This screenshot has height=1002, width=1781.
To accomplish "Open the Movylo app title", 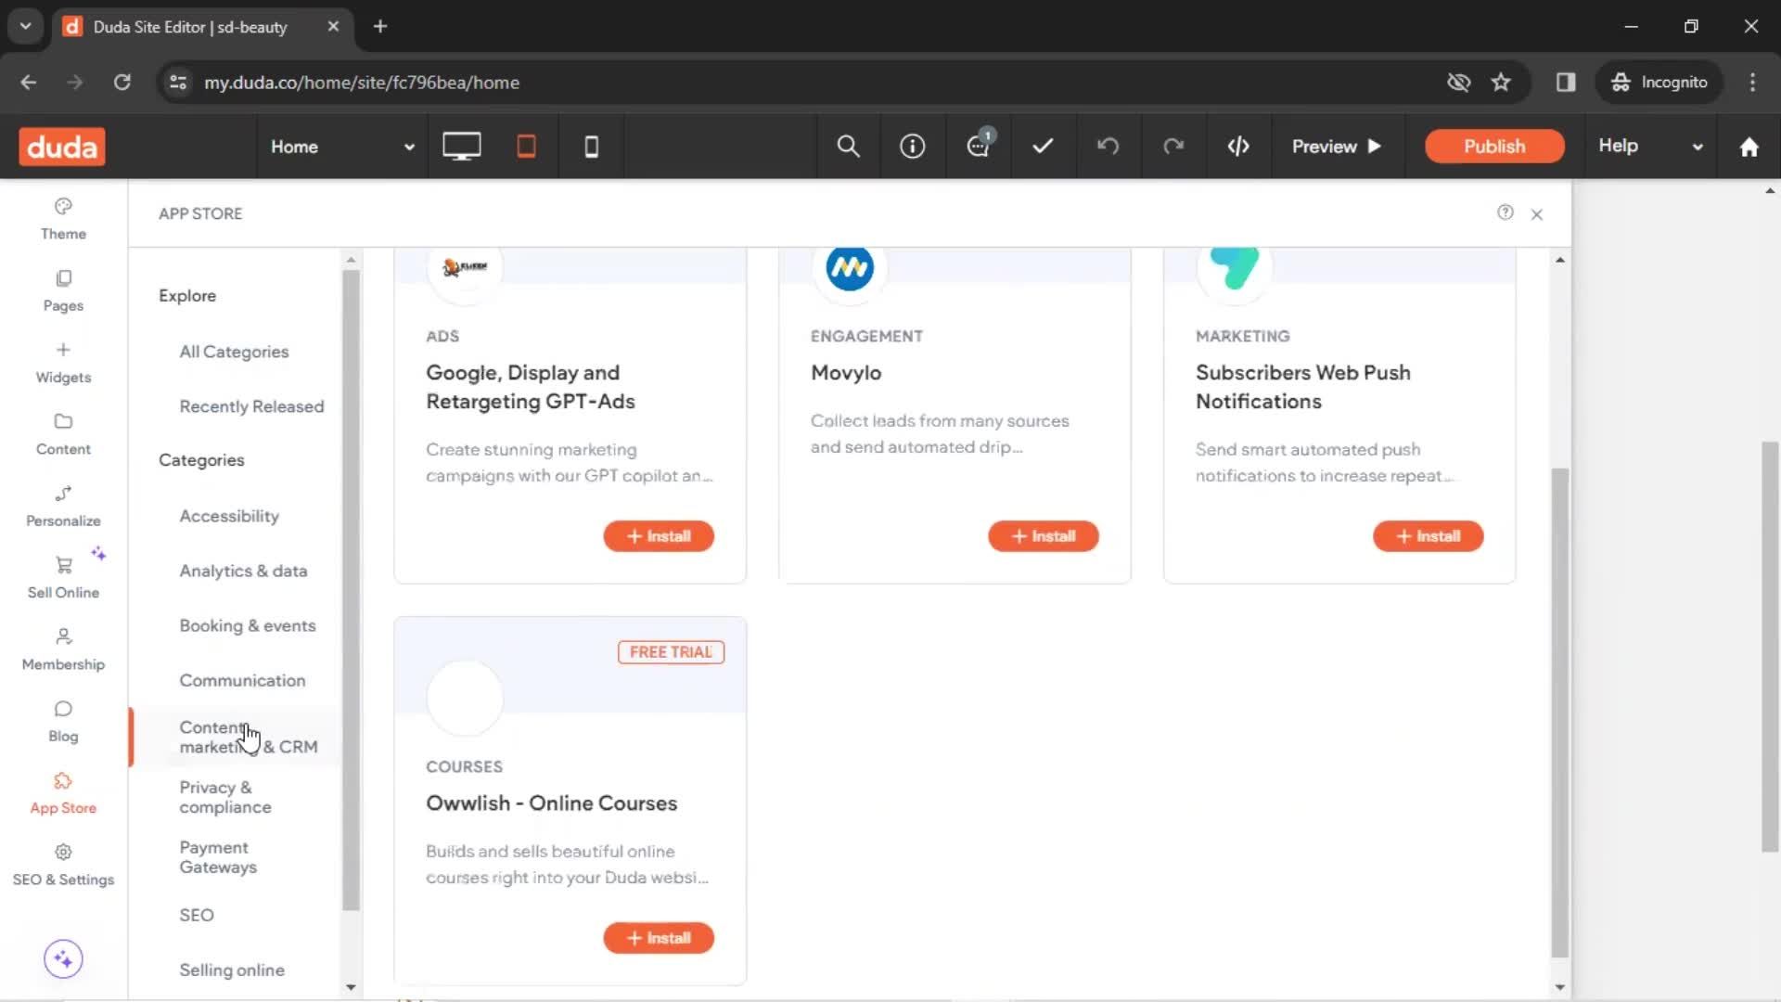I will click(x=846, y=373).
